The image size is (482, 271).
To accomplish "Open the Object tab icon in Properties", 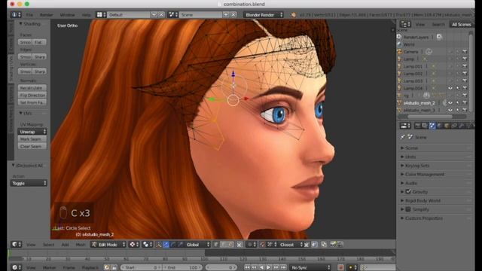I will coord(447,126).
